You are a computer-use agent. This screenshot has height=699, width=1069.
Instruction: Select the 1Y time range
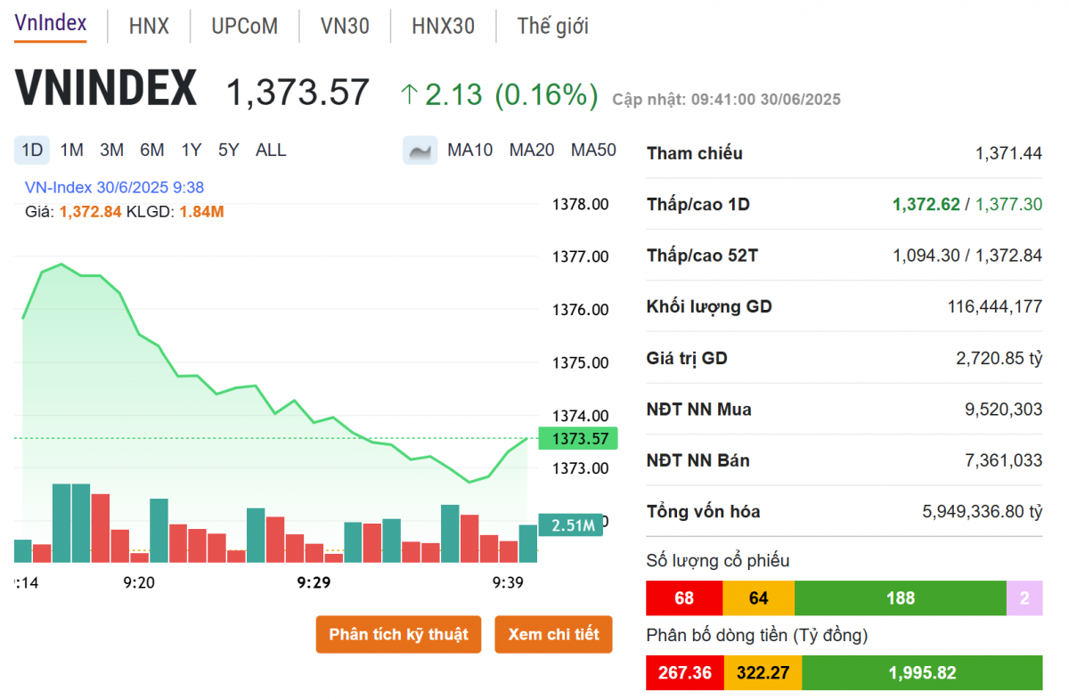point(191,150)
